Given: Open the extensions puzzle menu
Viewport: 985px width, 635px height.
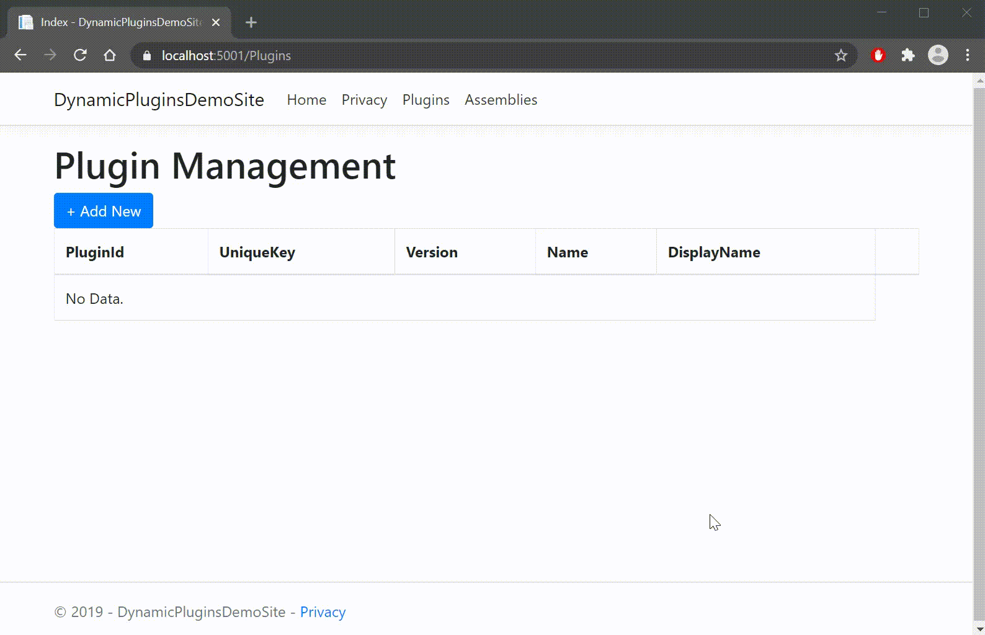Looking at the screenshot, I should [908, 55].
